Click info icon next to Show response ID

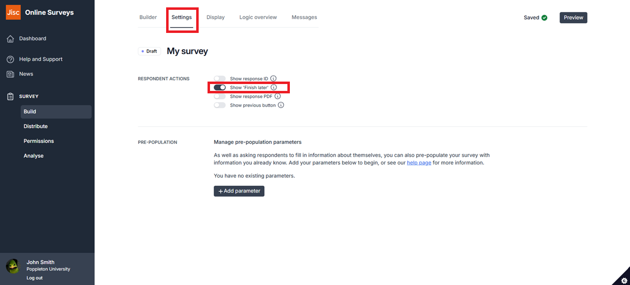click(x=274, y=79)
